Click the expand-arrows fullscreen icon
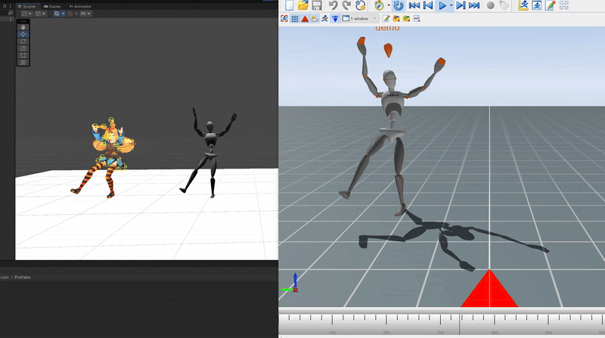The height and width of the screenshot is (338, 605). tap(563, 5)
